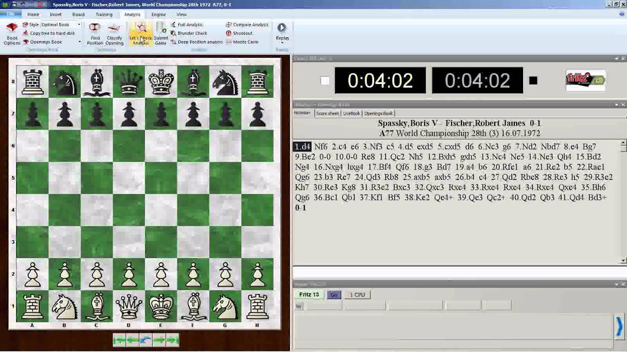Click the notation scrollbar down arrow
The image size is (627, 352).
(x=623, y=261)
